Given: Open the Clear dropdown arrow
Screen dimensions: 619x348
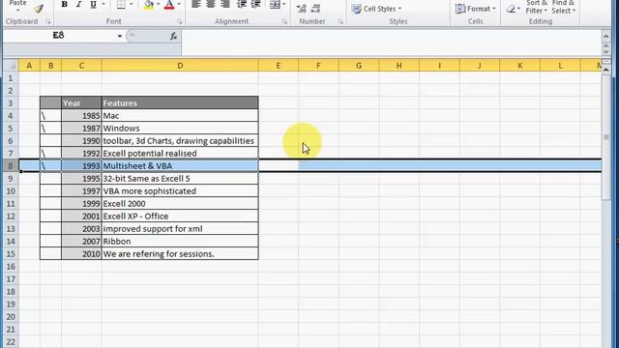Looking at the screenshot, I should [518, 9].
